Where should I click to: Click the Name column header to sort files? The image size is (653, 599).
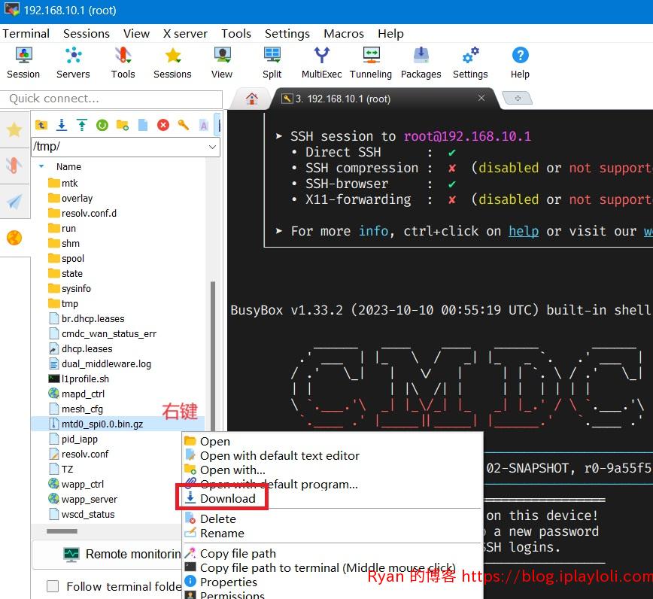68,166
